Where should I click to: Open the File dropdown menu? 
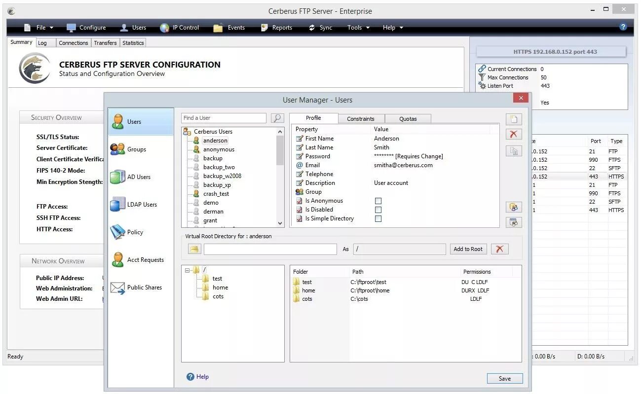38,28
